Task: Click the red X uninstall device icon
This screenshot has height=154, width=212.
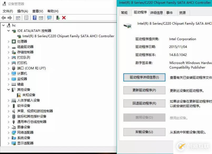Action: pyautogui.click(x=64, y=18)
